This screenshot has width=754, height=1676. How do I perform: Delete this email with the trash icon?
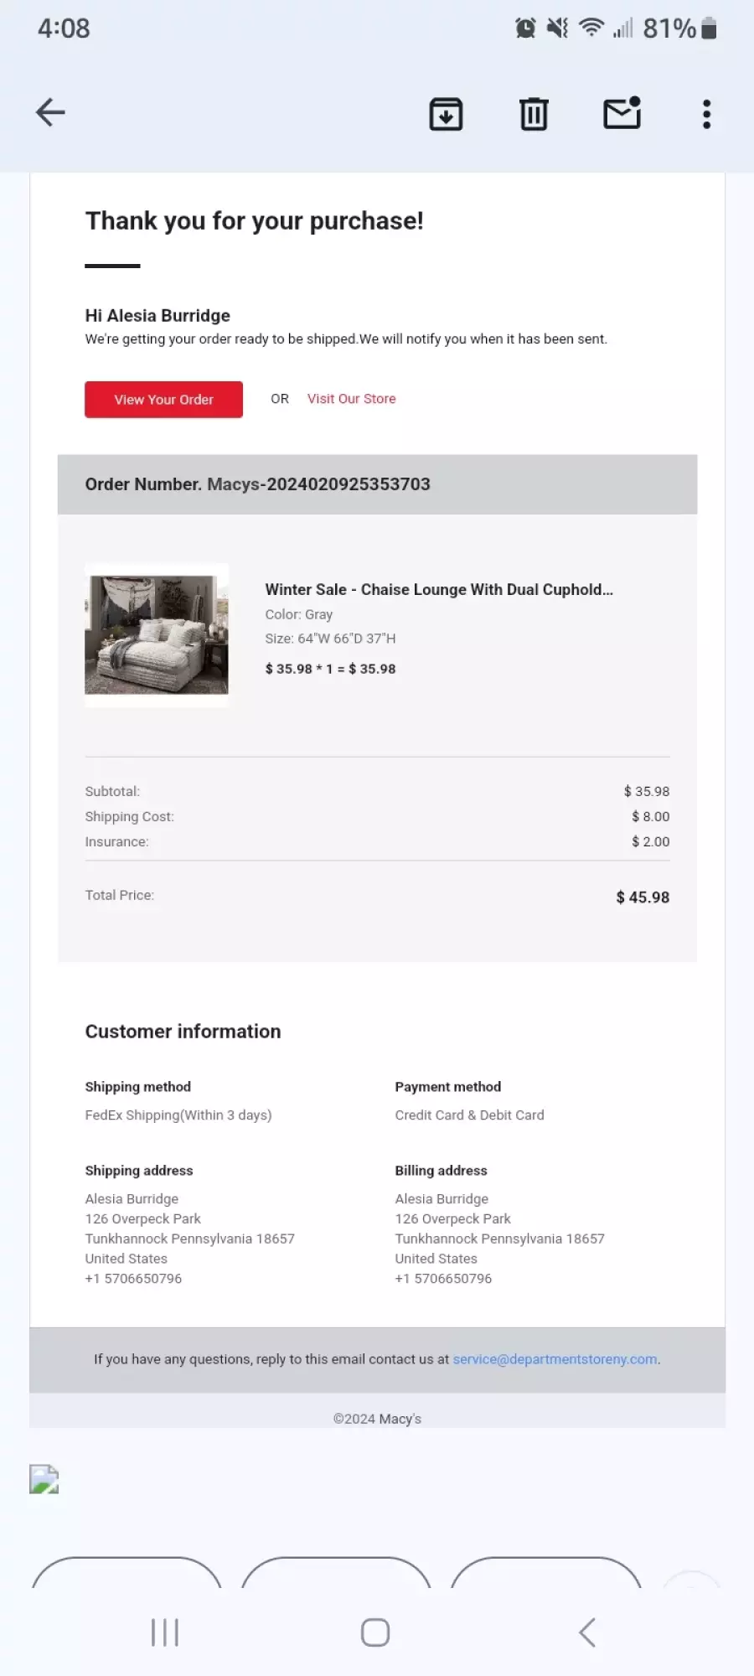click(x=534, y=114)
